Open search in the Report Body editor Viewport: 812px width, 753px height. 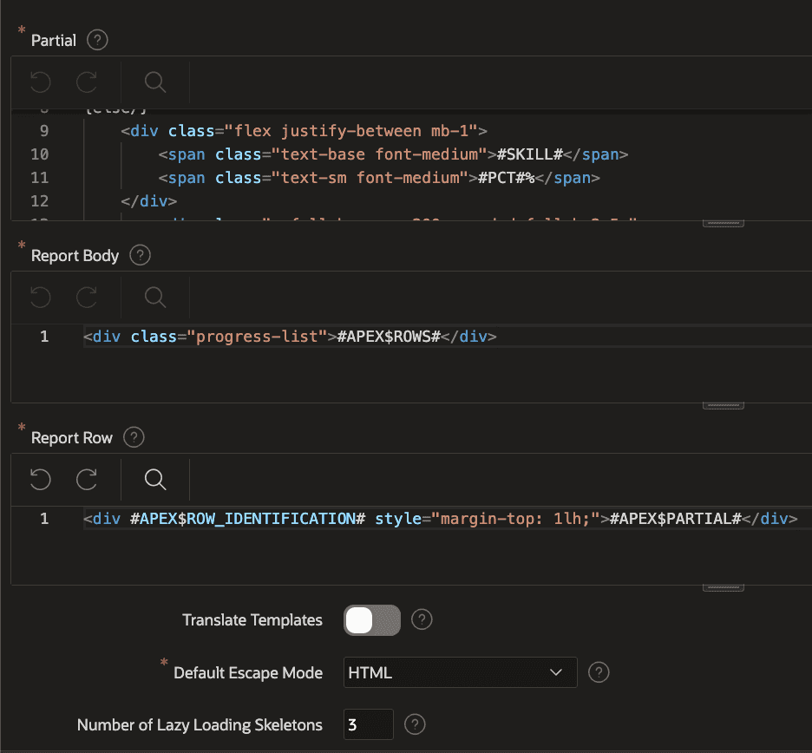[154, 298]
